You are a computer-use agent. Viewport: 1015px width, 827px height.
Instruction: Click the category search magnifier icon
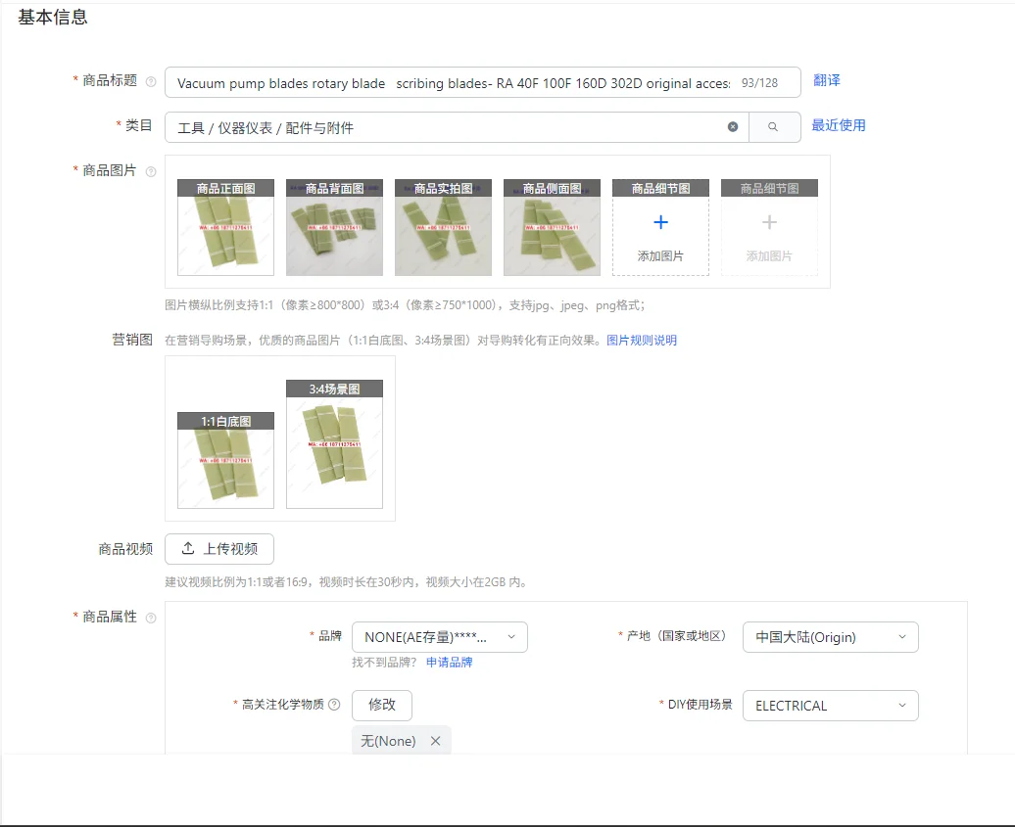tap(773, 126)
